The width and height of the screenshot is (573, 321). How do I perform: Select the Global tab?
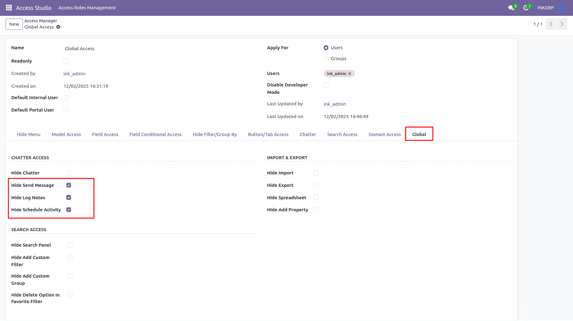[x=419, y=134]
